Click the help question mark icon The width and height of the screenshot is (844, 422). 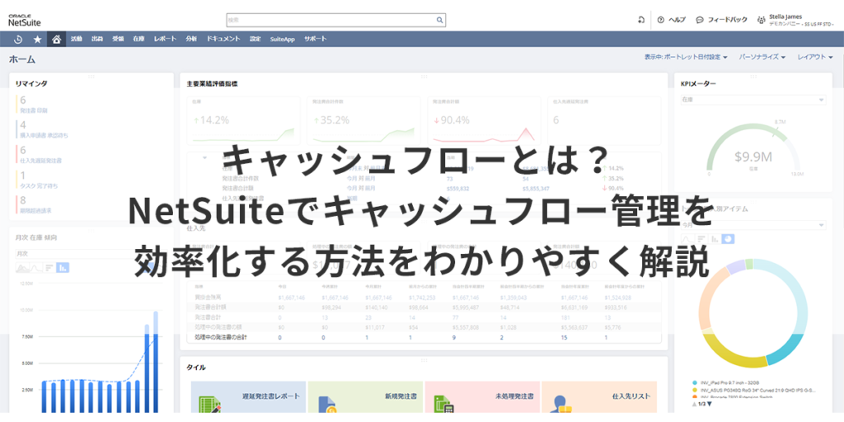coord(661,20)
